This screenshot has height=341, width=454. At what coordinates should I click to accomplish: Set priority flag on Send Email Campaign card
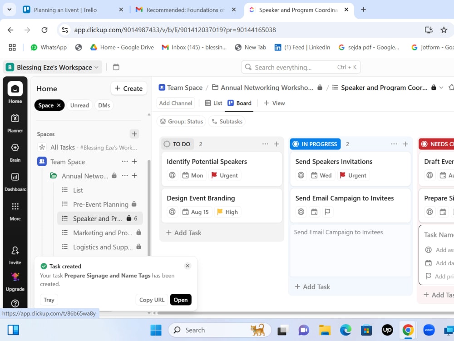[x=327, y=212]
